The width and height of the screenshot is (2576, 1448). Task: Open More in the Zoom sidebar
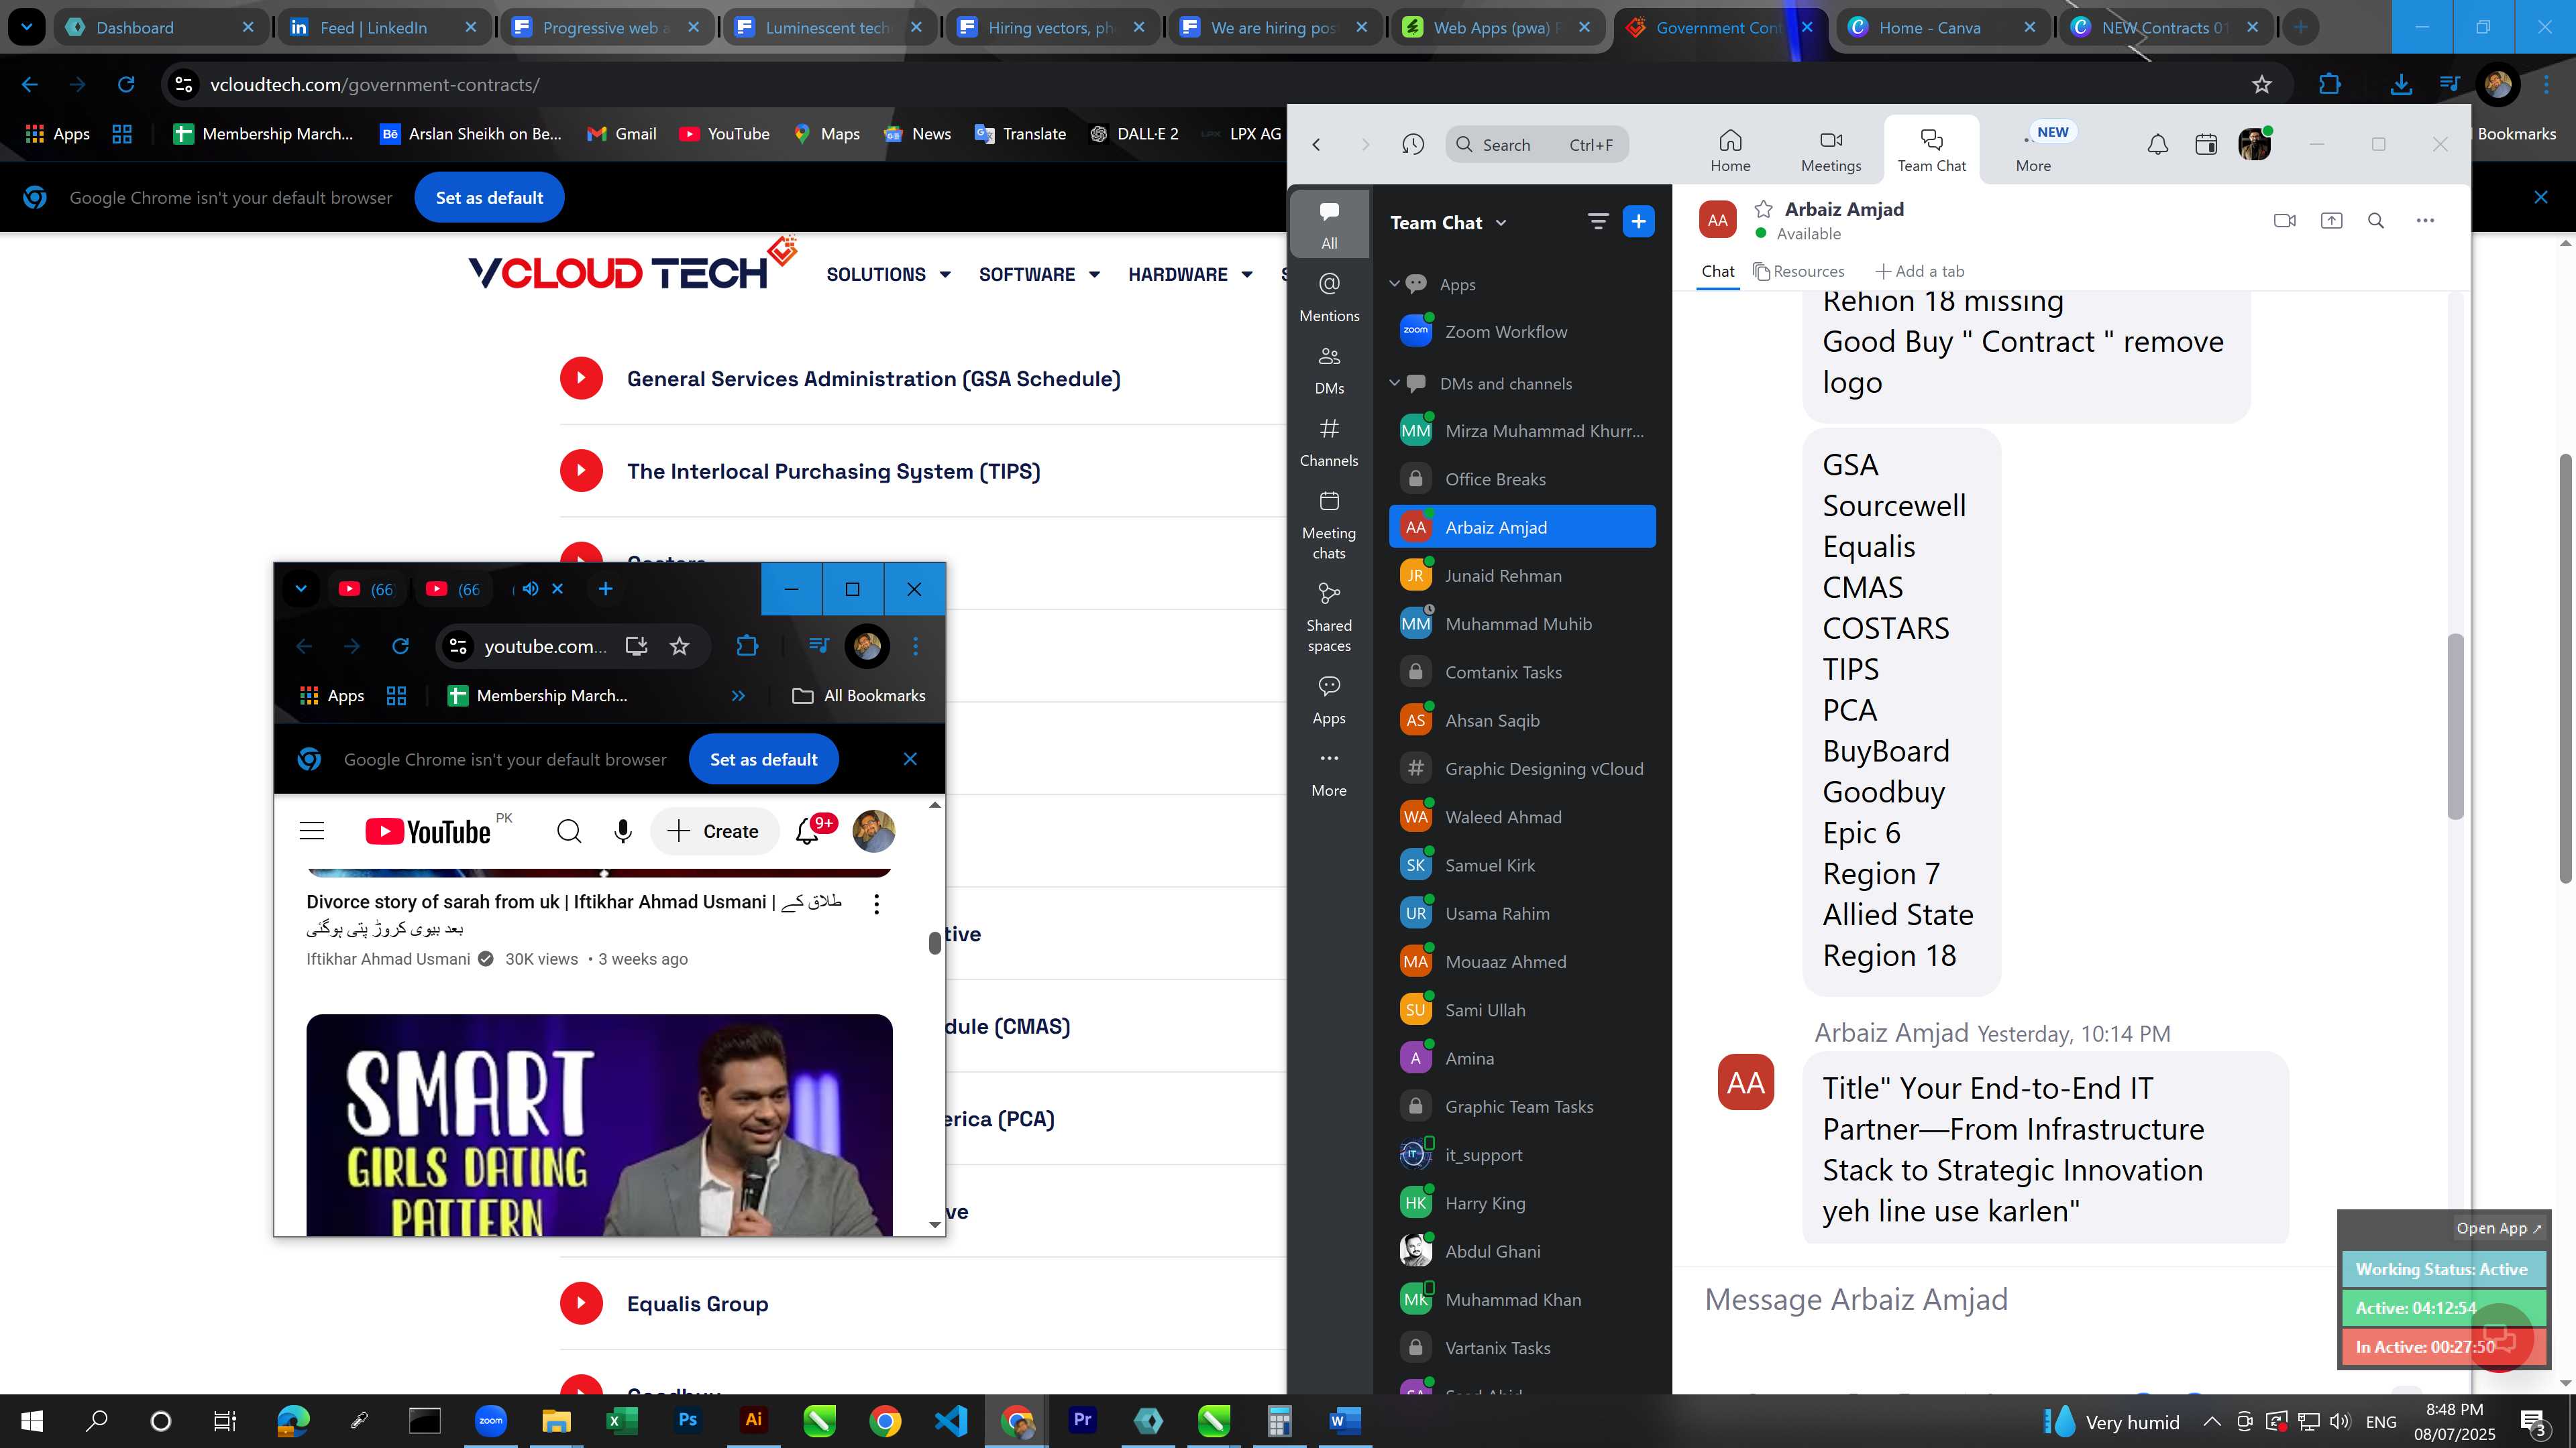tap(1329, 772)
